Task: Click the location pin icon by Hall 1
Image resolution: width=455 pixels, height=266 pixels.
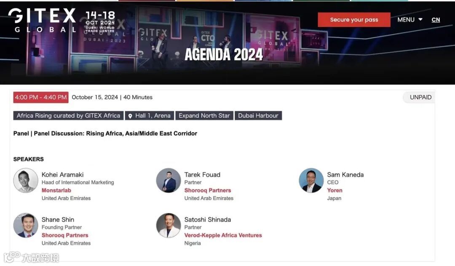Action: click(130, 116)
